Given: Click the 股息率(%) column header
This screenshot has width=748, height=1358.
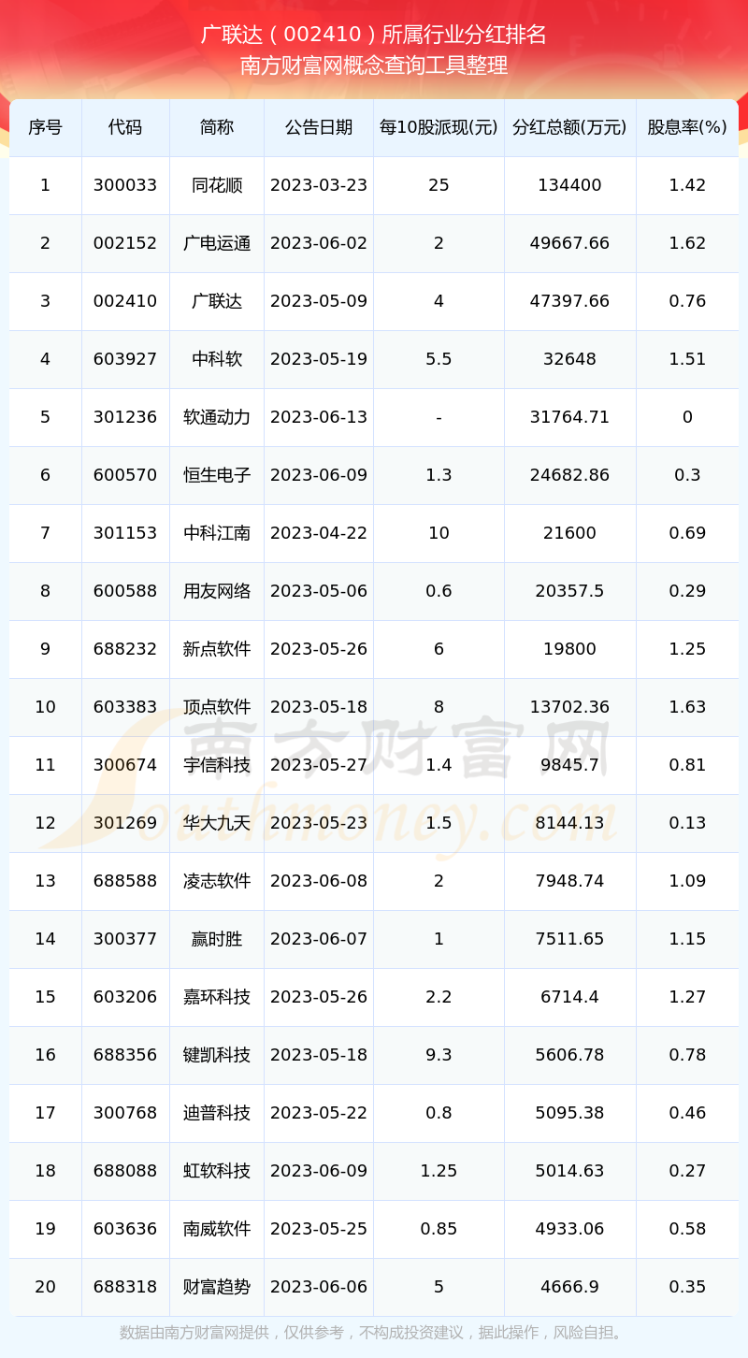Looking at the screenshot, I should [x=687, y=127].
